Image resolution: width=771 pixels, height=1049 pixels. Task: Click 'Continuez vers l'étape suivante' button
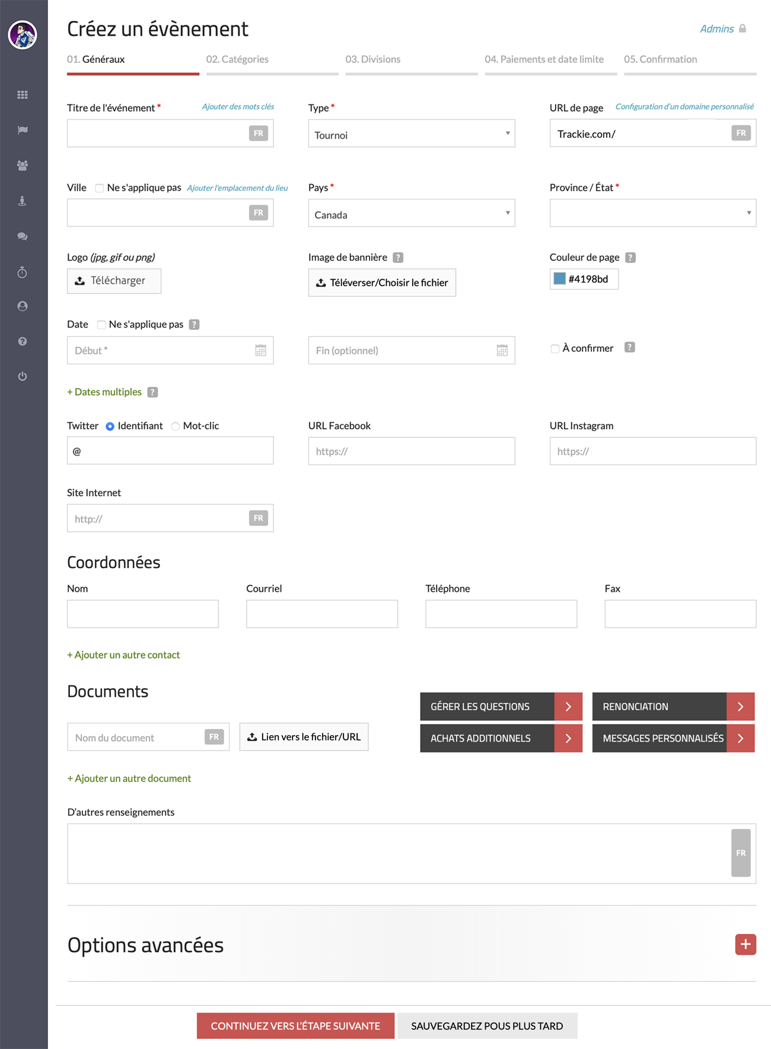click(295, 1026)
